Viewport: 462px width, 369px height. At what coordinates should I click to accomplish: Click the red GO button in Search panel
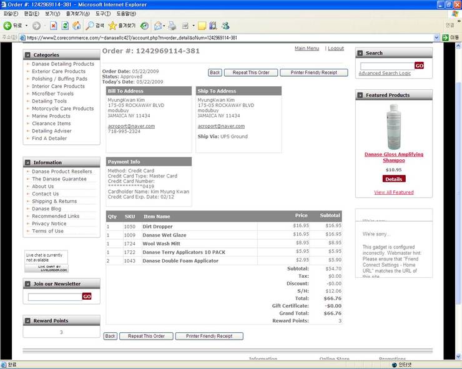pyautogui.click(x=419, y=66)
